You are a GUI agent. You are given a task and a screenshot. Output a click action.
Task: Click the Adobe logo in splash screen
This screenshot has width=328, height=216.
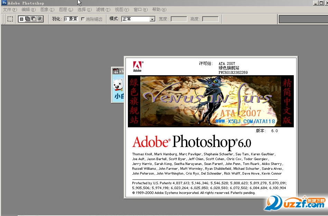[x=138, y=67]
